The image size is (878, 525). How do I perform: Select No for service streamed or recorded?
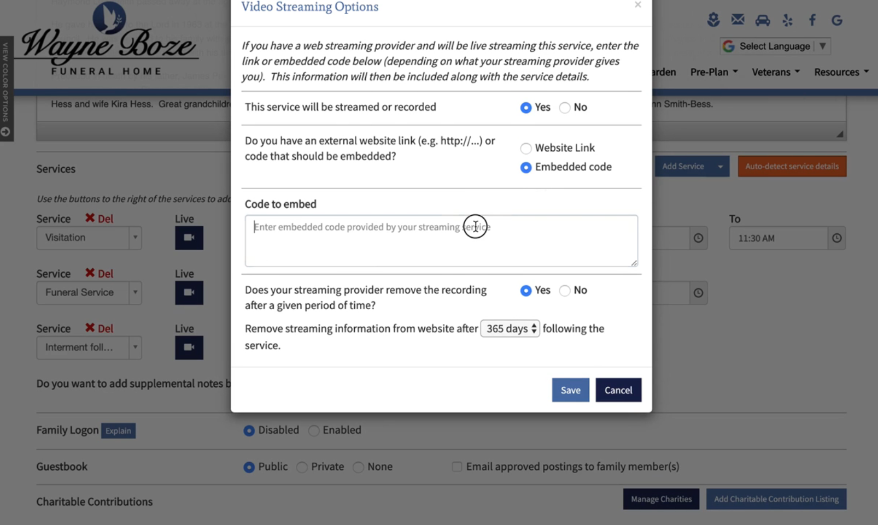(x=565, y=108)
